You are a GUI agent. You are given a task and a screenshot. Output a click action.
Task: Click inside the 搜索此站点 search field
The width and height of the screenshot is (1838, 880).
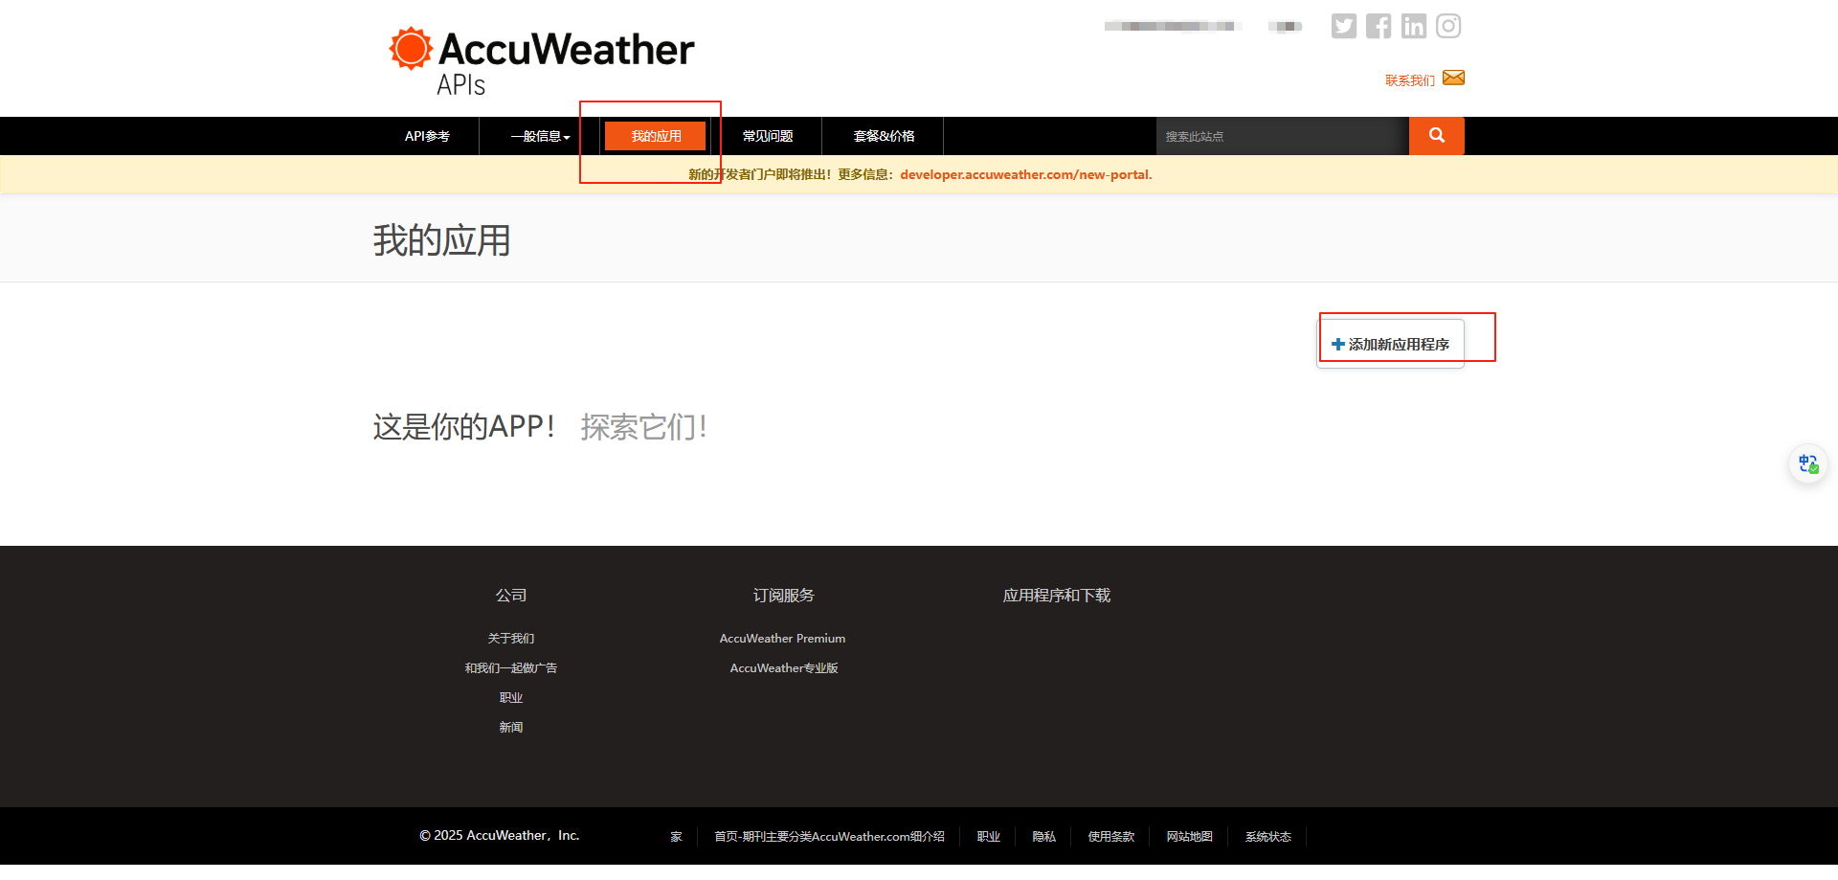pyautogui.click(x=1283, y=136)
